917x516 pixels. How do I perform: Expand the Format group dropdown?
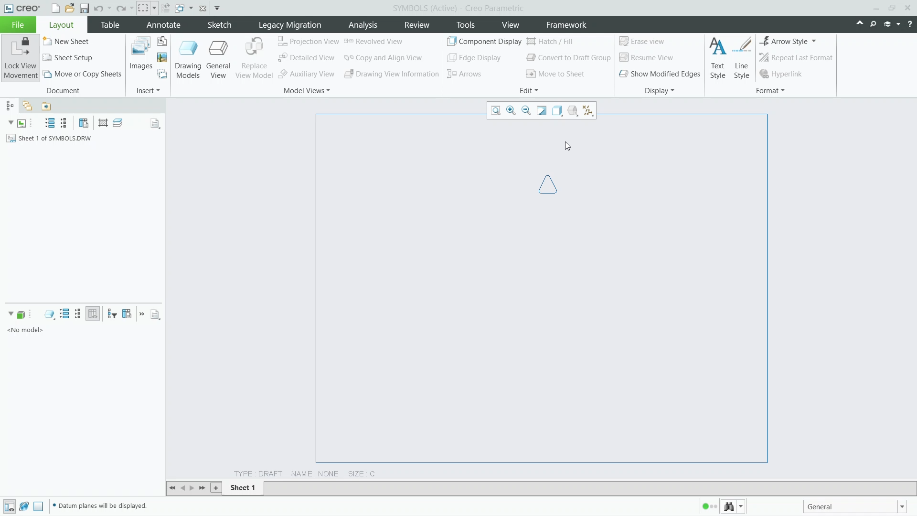click(x=770, y=91)
